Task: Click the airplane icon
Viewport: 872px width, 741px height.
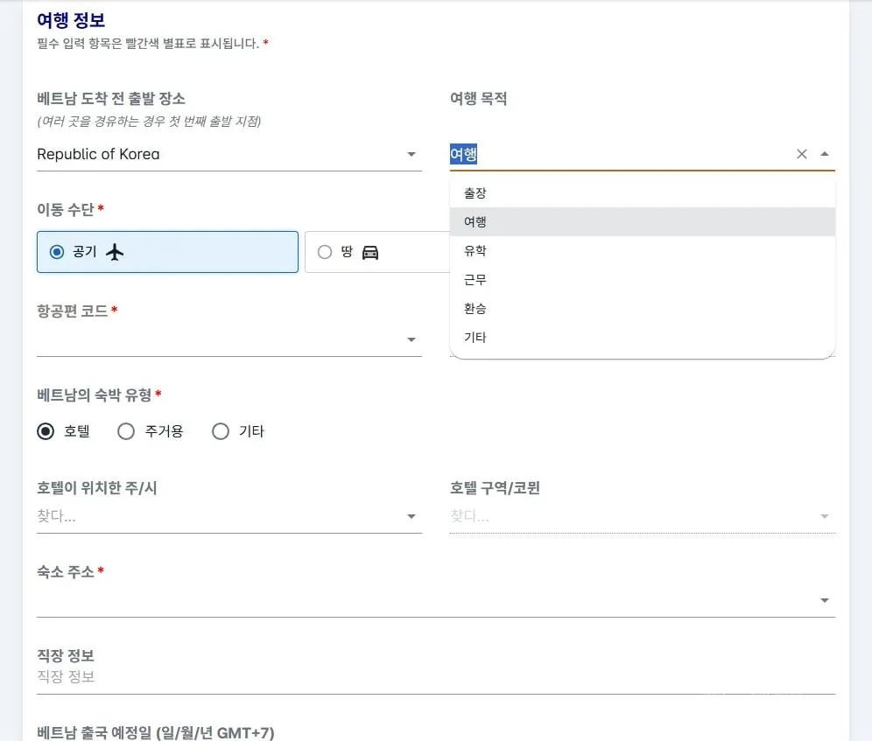Action: pyautogui.click(x=115, y=252)
